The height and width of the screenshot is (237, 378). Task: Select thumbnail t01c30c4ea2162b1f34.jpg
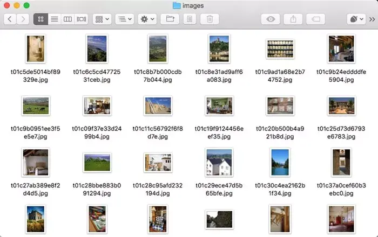click(x=280, y=163)
